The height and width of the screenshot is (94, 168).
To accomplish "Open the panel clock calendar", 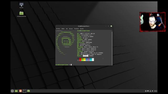I will 156,91.
